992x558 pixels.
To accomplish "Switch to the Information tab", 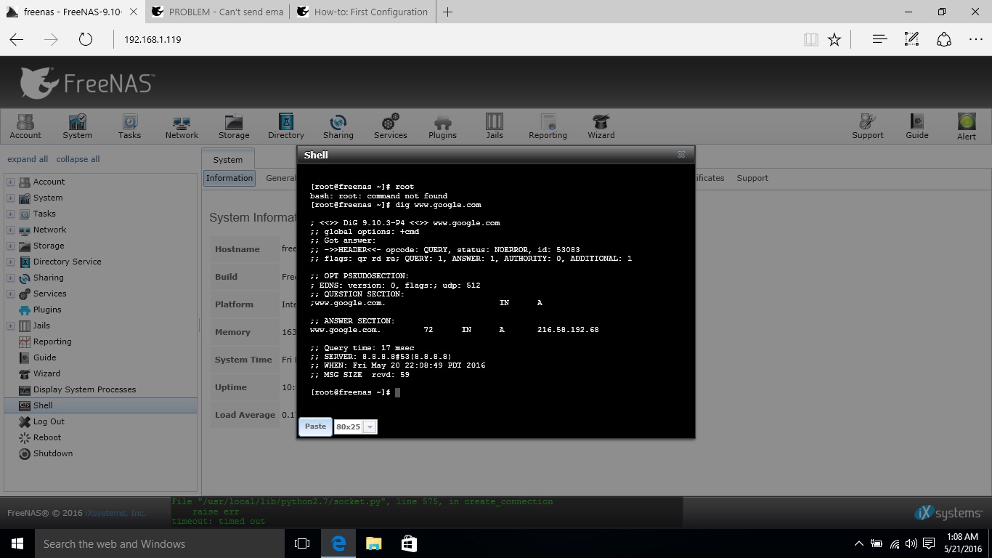I will point(229,178).
